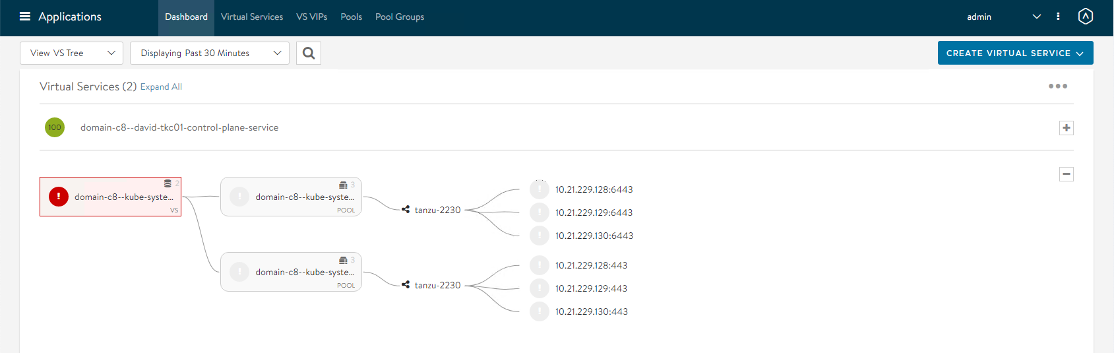Expand the control-plane-service row with plus
Image resolution: width=1114 pixels, height=353 pixels.
[x=1067, y=128]
